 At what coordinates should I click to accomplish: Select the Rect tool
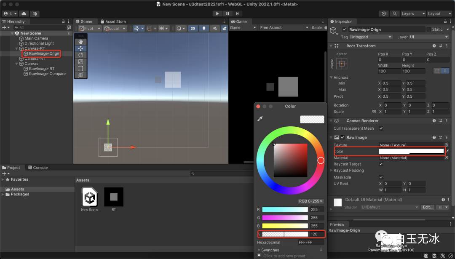point(80,69)
